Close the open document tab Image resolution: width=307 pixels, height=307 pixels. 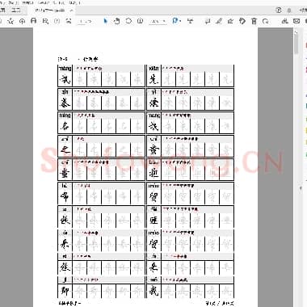(x=71, y=11)
